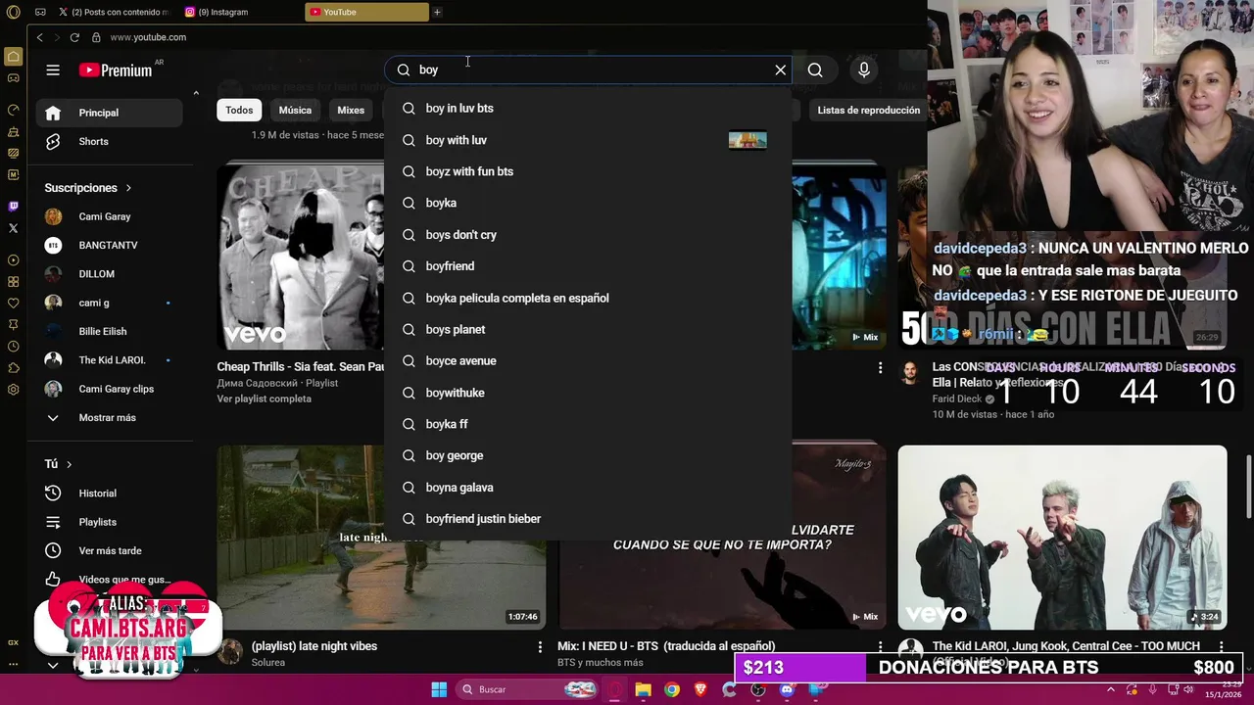Open the Cheap Thrills Sia video thumbnail
This screenshot has height=705, width=1254.
pos(300,257)
